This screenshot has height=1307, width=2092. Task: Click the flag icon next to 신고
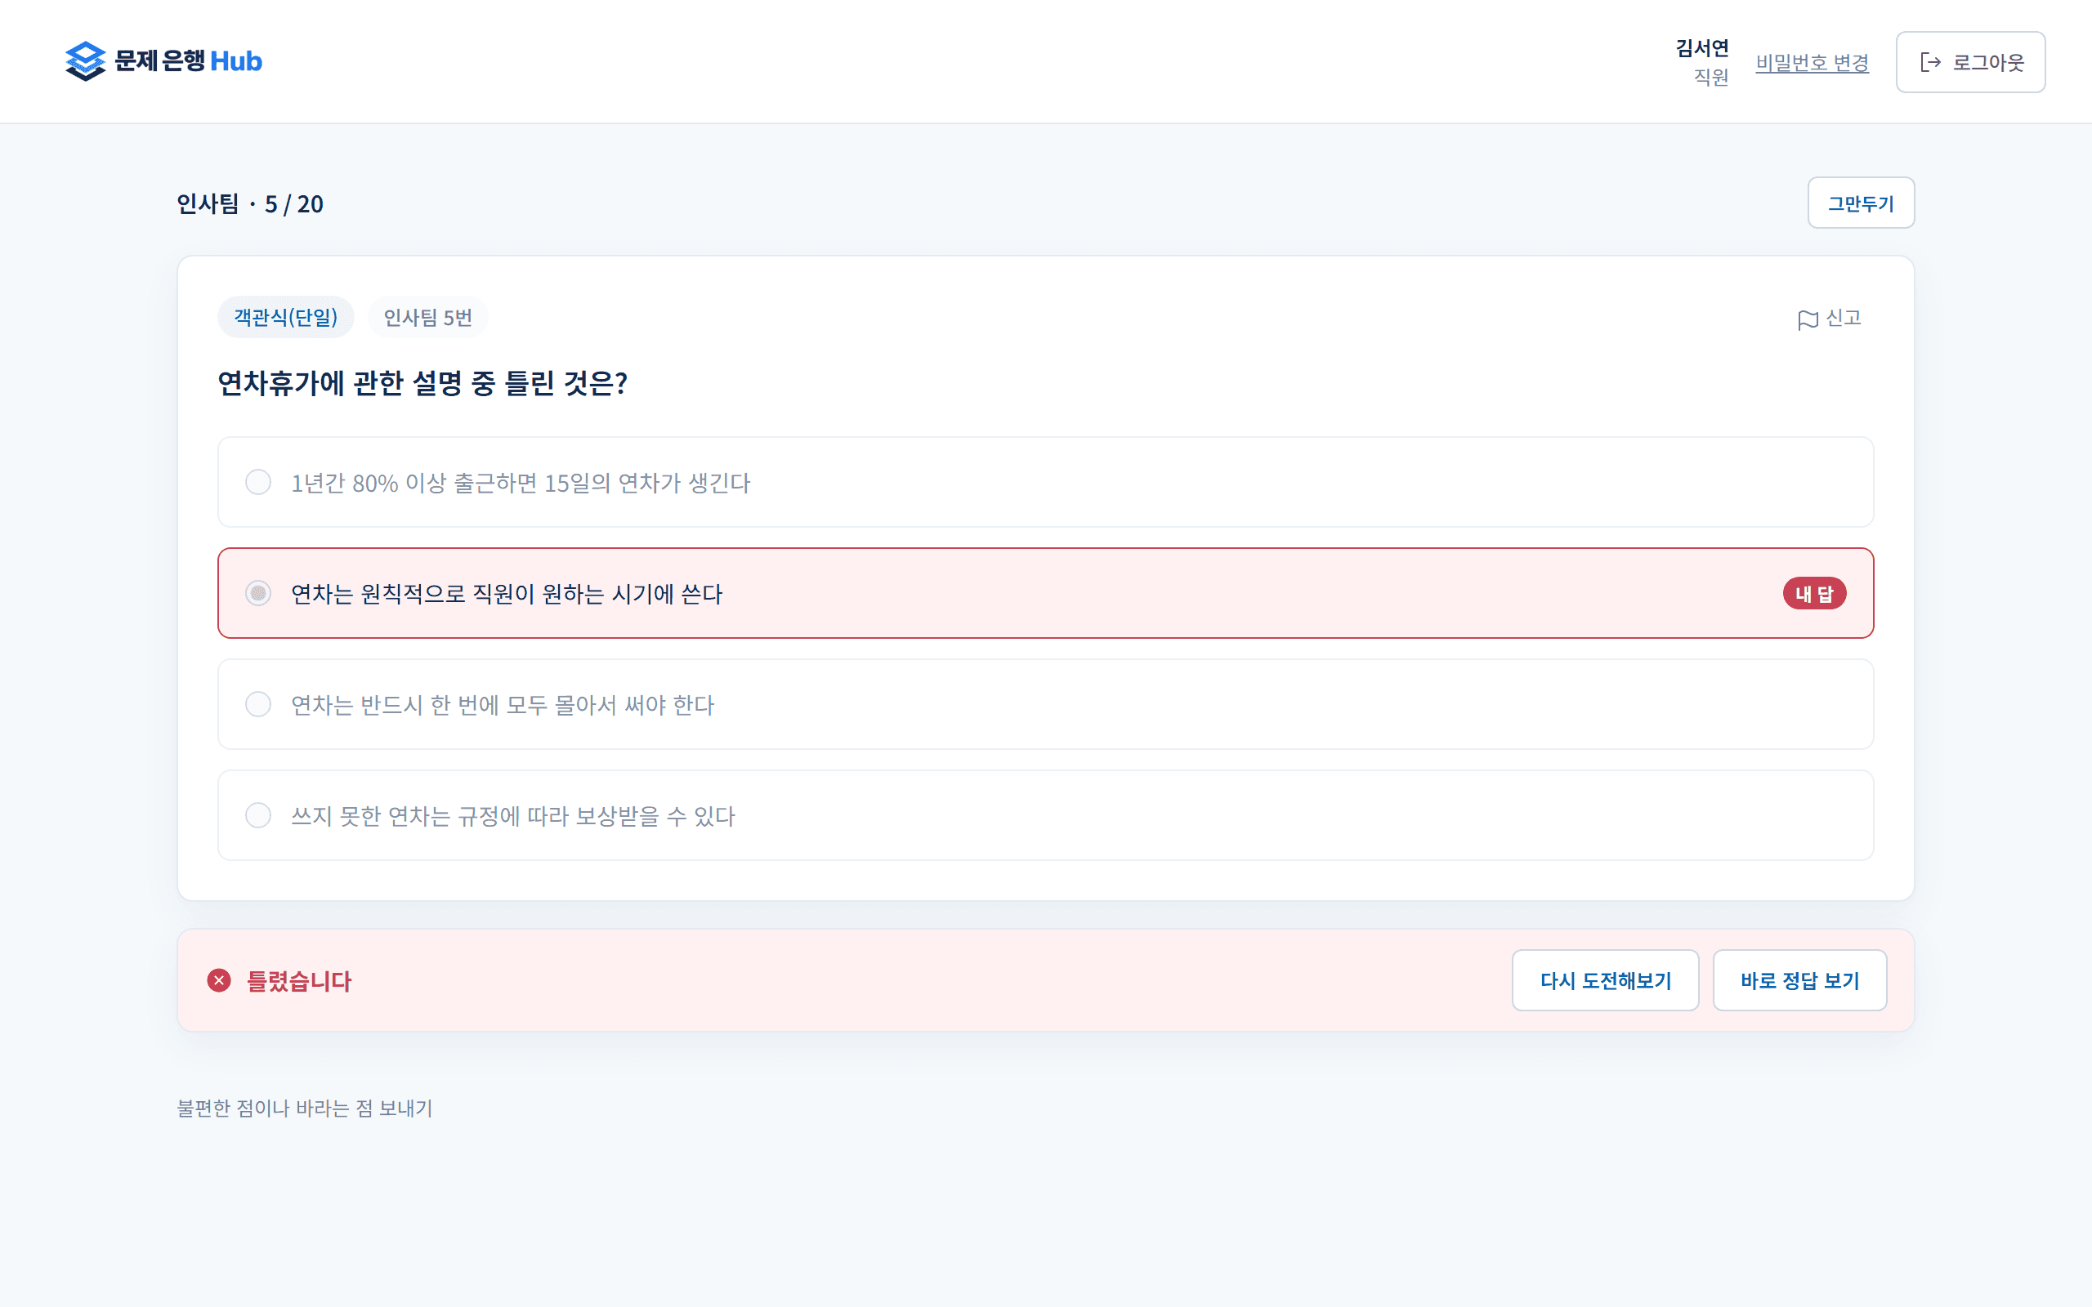[1808, 320]
